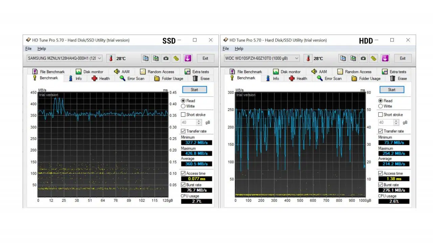Click copy-to-clipboard icon in HDD window toolbar

343,58
